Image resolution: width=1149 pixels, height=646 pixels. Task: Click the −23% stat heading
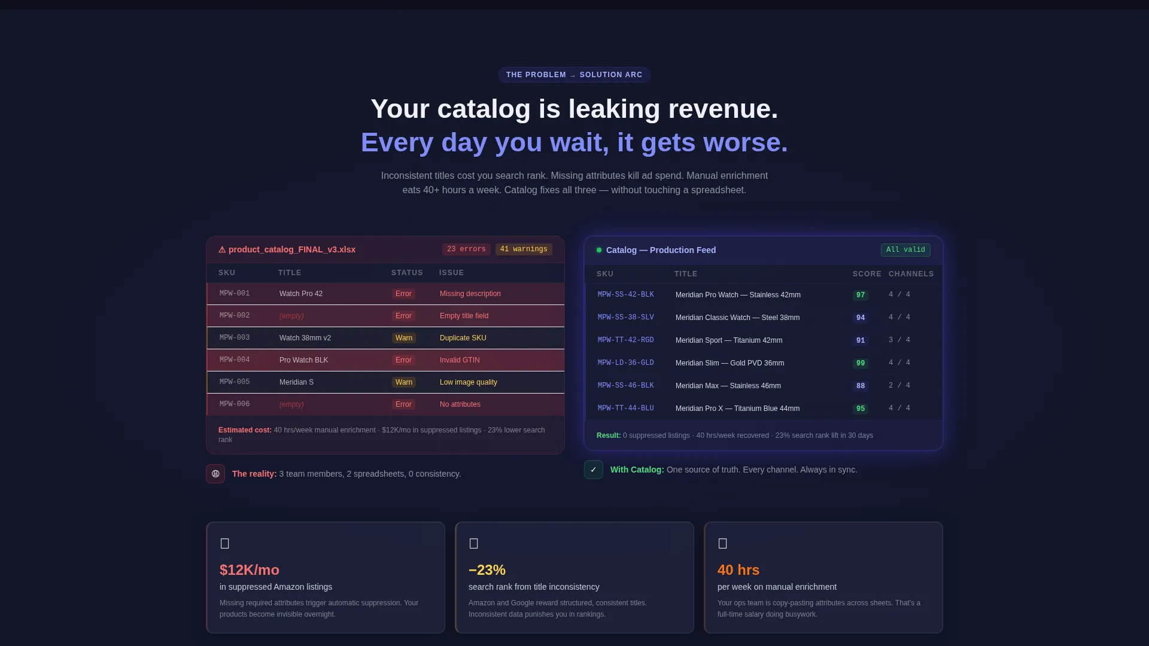[x=487, y=570]
